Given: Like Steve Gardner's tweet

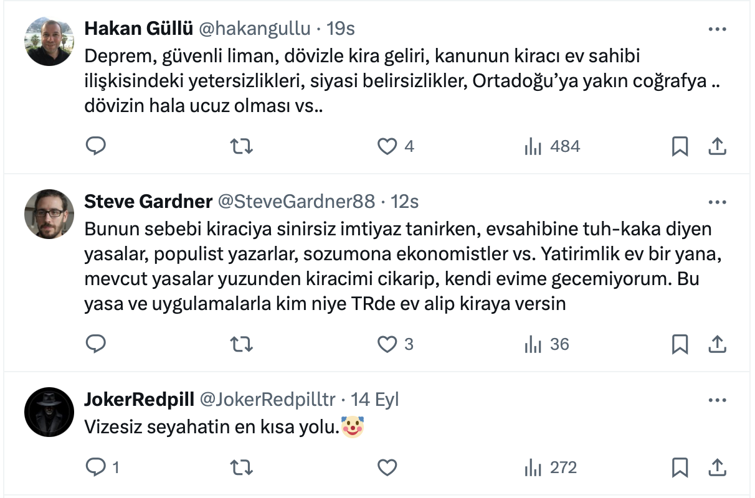Looking at the screenshot, I should tap(387, 344).
